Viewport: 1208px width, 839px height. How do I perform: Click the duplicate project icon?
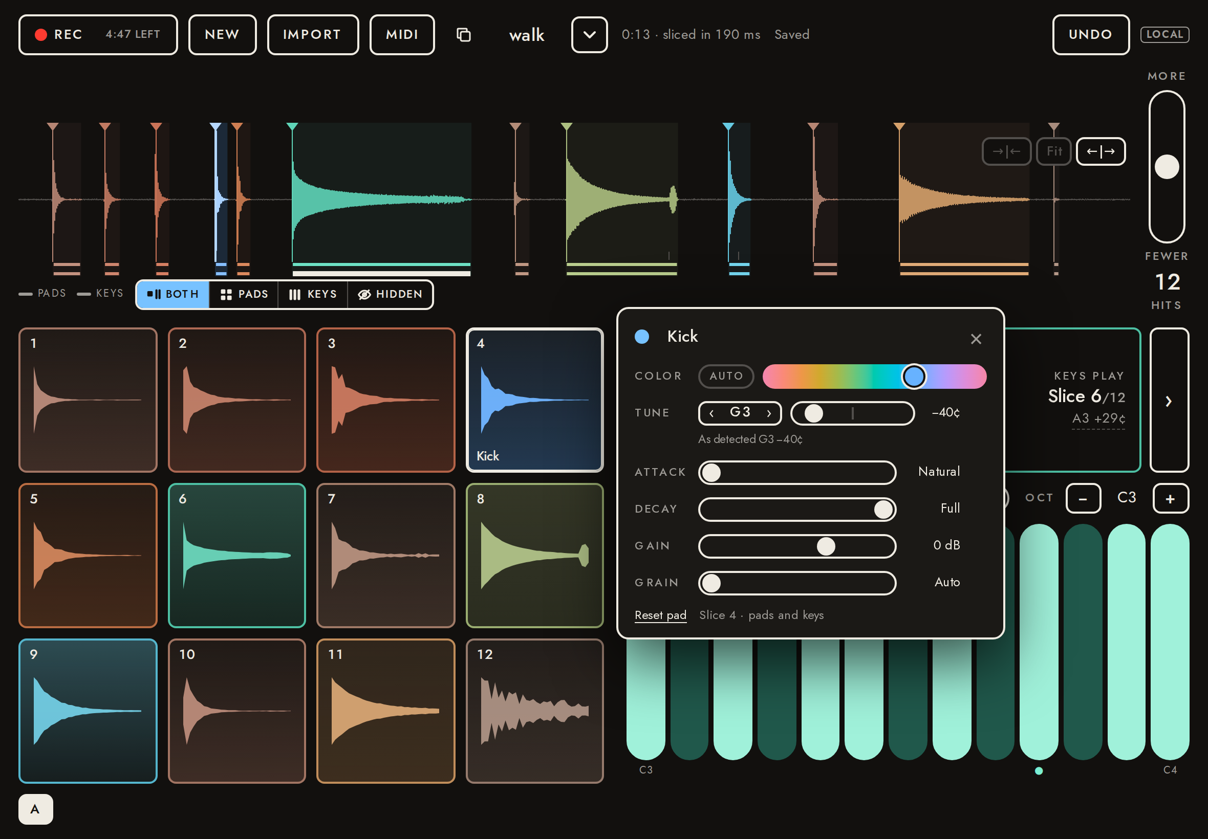pyautogui.click(x=463, y=35)
